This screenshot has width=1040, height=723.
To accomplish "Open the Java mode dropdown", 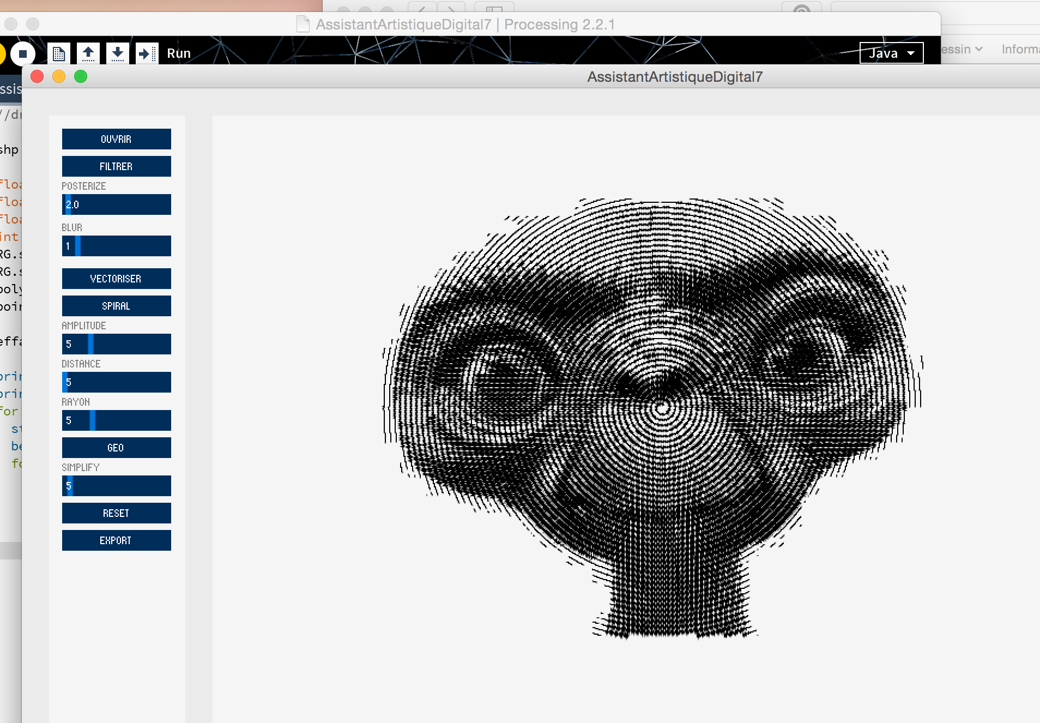I will 891,53.
